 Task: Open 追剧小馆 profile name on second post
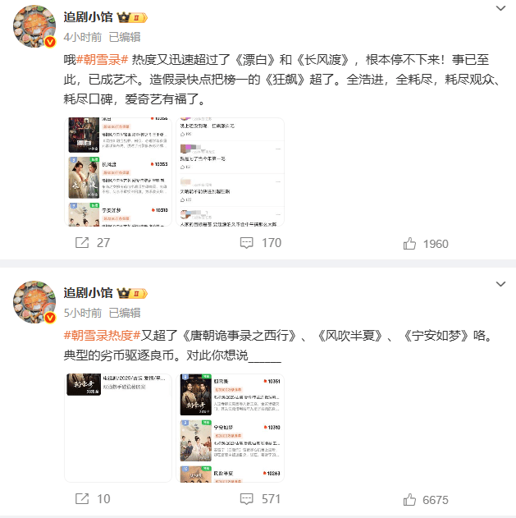[x=88, y=293]
